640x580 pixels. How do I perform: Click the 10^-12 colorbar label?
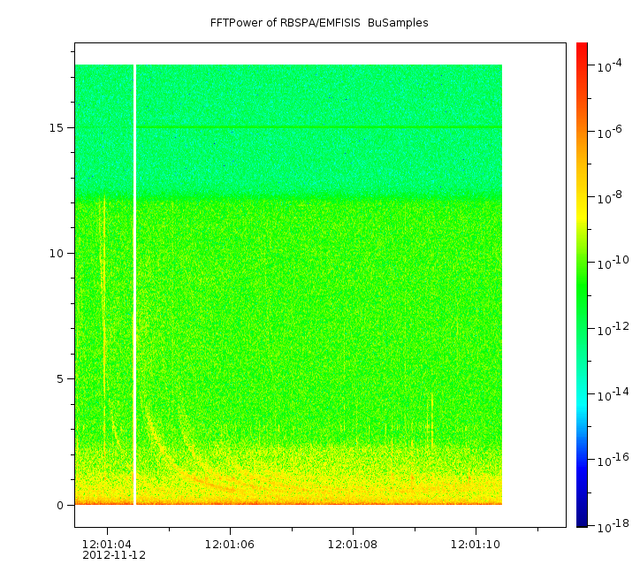pos(610,330)
